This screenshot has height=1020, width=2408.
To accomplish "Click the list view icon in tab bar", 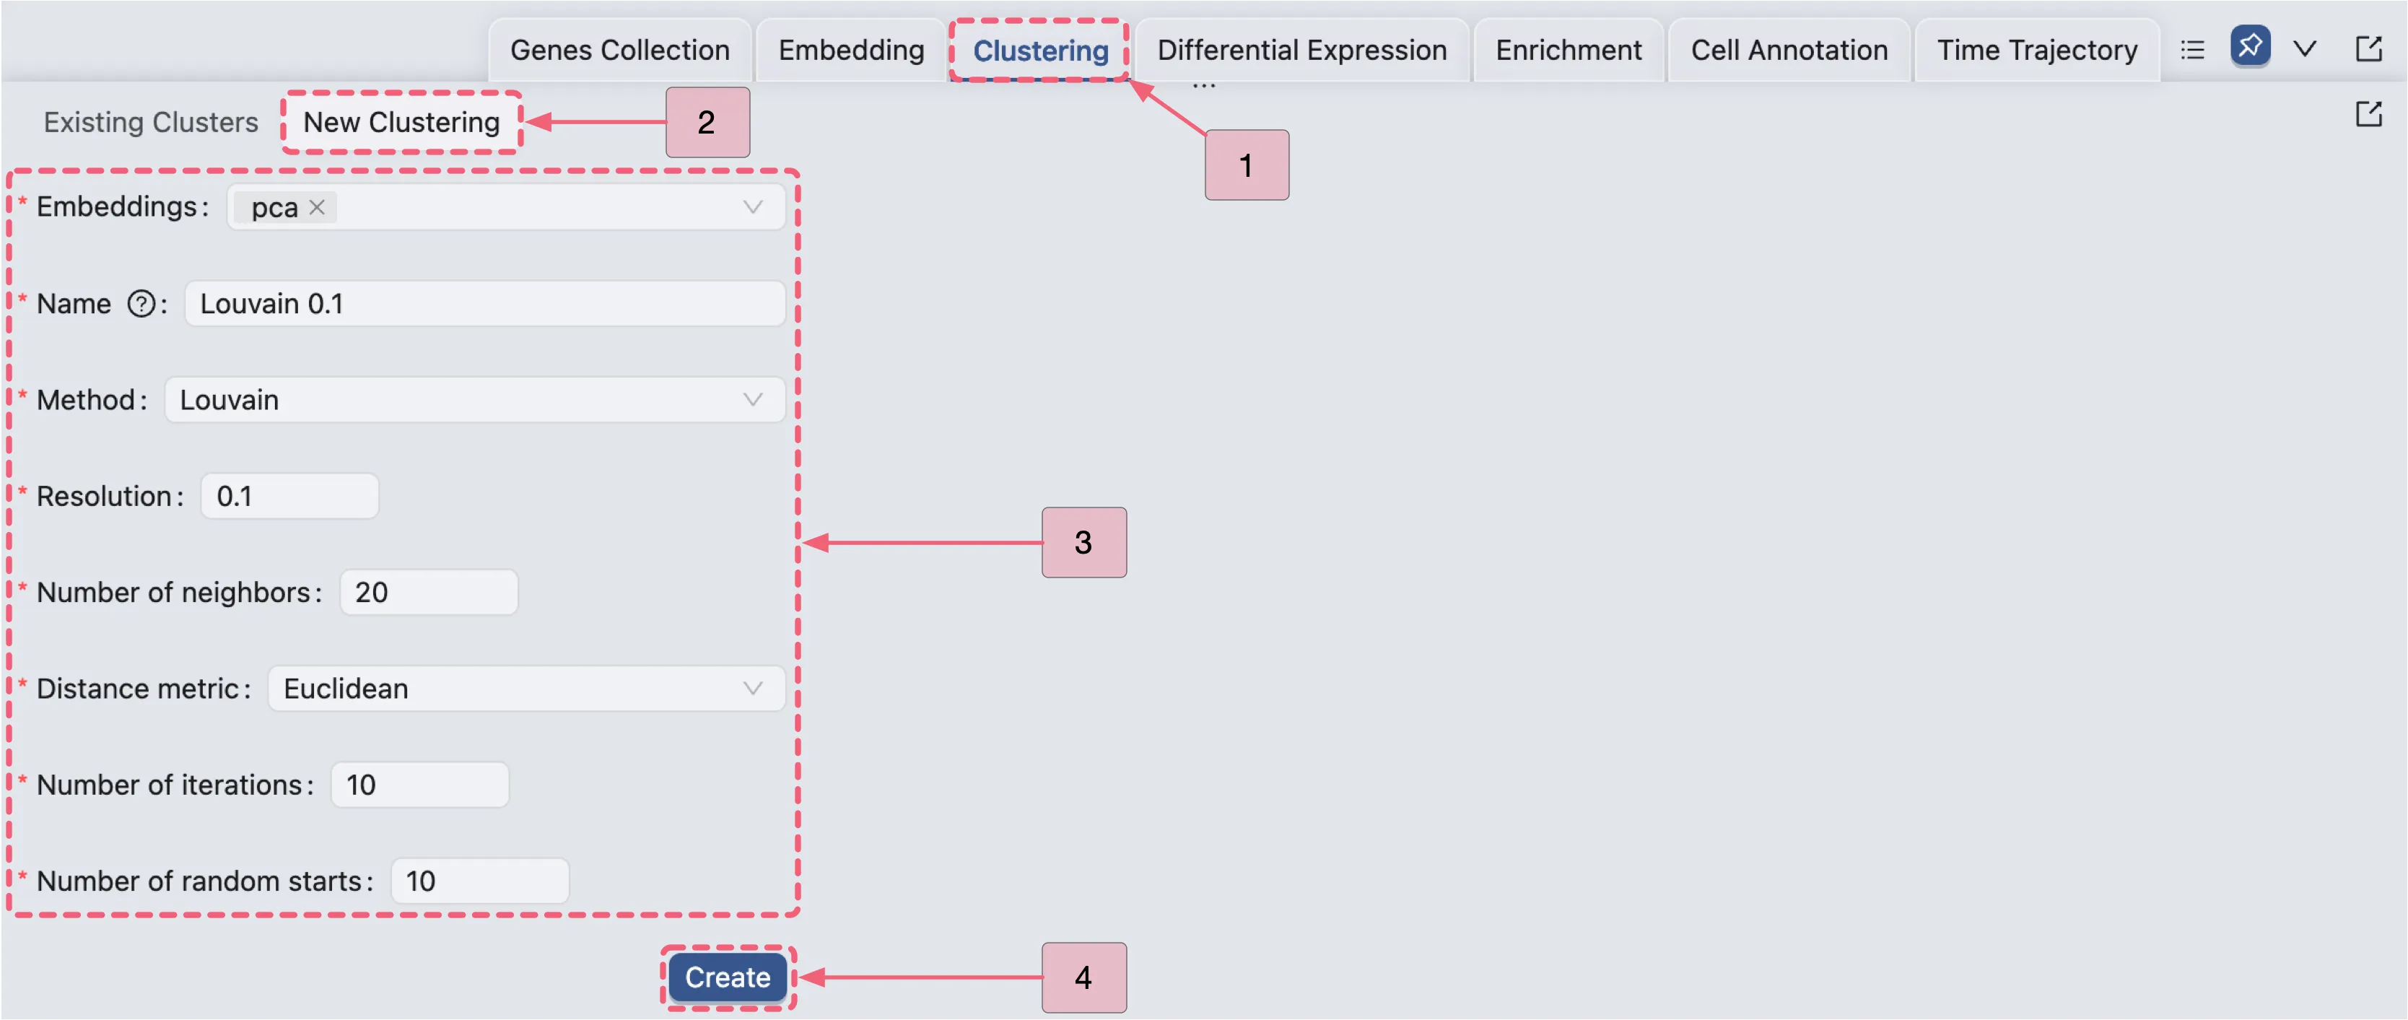I will coord(2192,50).
